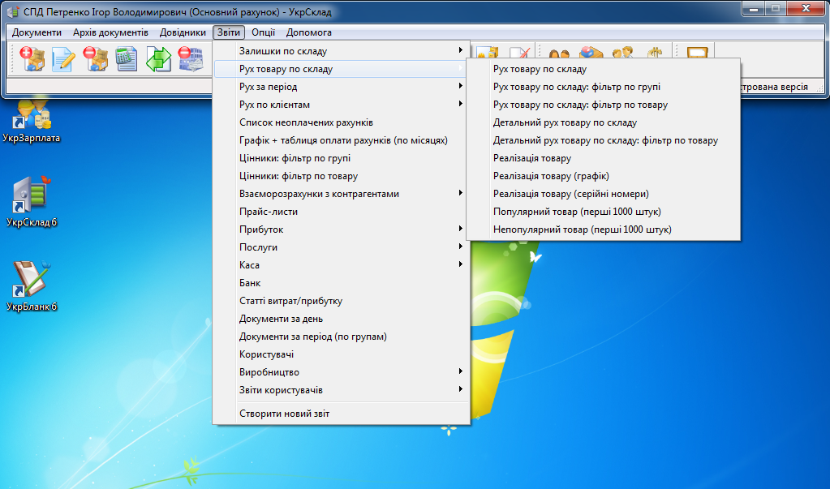The image size is (830, 489).
Task: Click the receipt invoice icon with red plus
Action: pos(32,59)
